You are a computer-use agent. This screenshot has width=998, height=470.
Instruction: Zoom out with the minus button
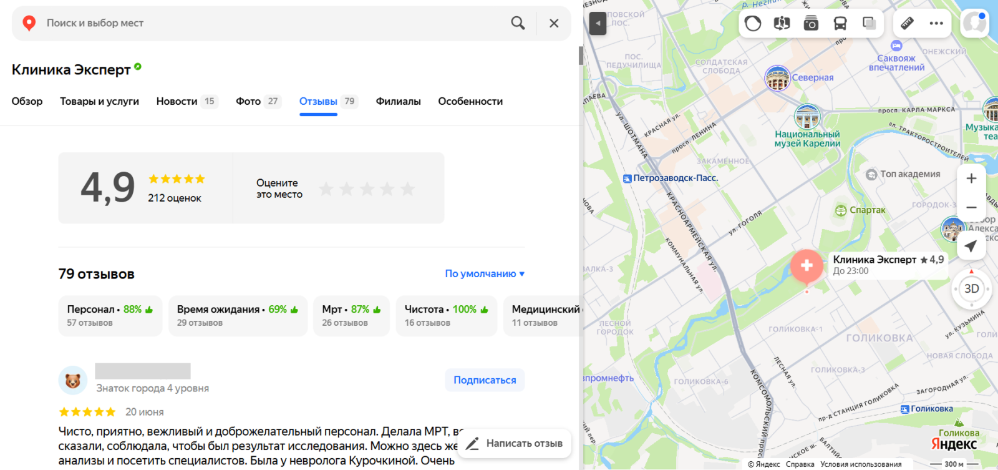point(971,207)
